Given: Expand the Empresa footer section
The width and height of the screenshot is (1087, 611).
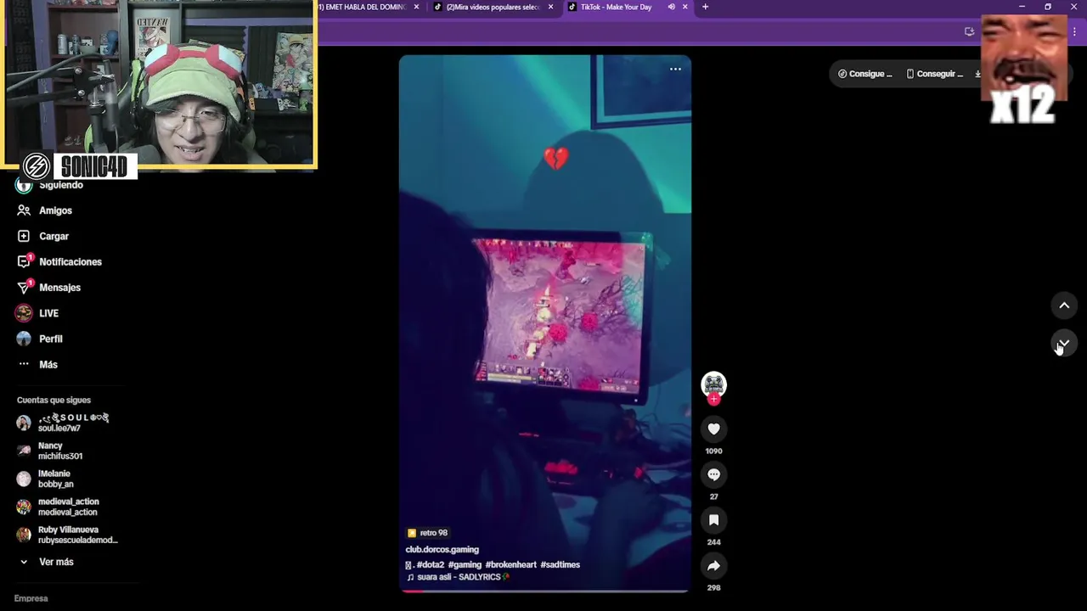Looking at the screenshot, I should point(31,598).
